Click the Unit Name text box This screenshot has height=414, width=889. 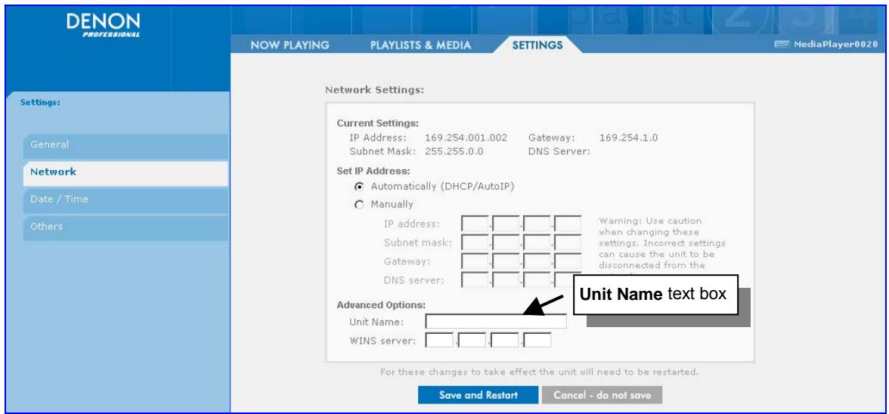click(496, 321)
